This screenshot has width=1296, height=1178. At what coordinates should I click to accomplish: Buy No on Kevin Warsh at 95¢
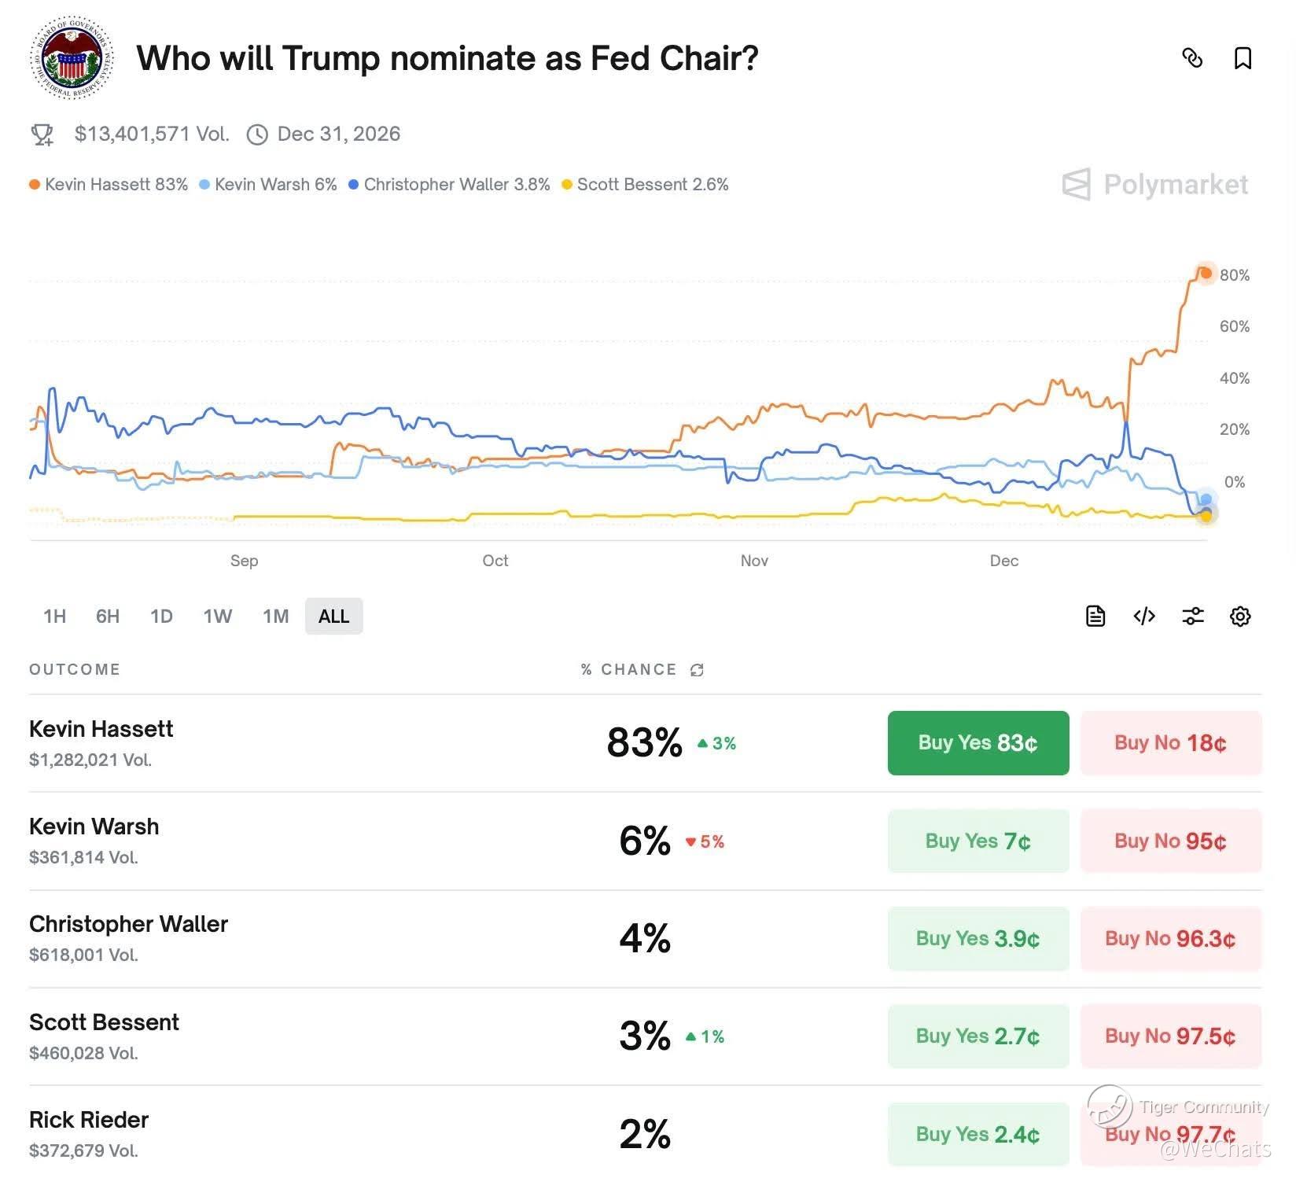click(x=1170, y=841)
